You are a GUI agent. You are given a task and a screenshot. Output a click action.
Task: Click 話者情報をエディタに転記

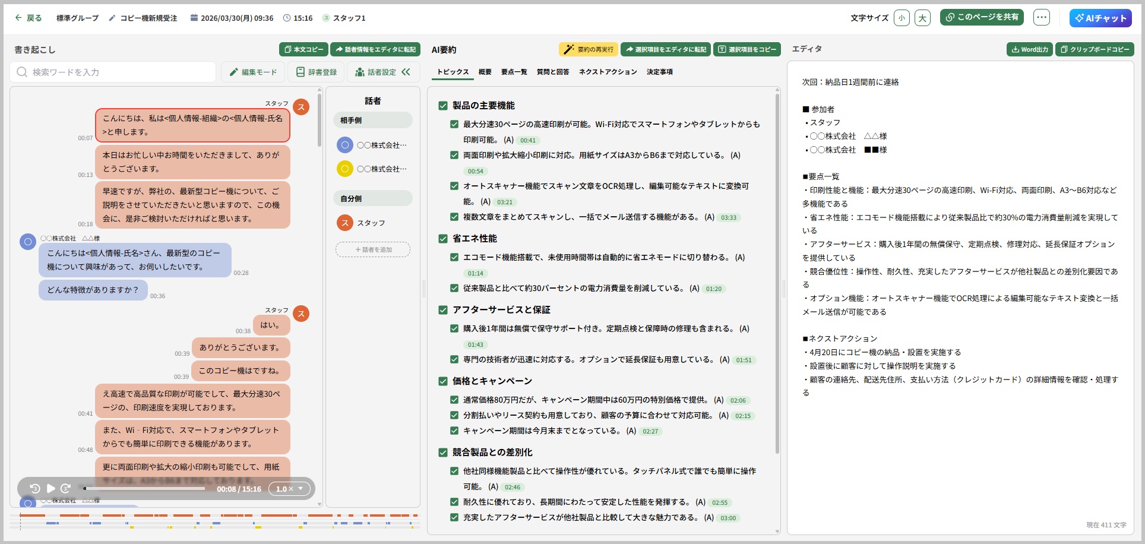[375, 49]
